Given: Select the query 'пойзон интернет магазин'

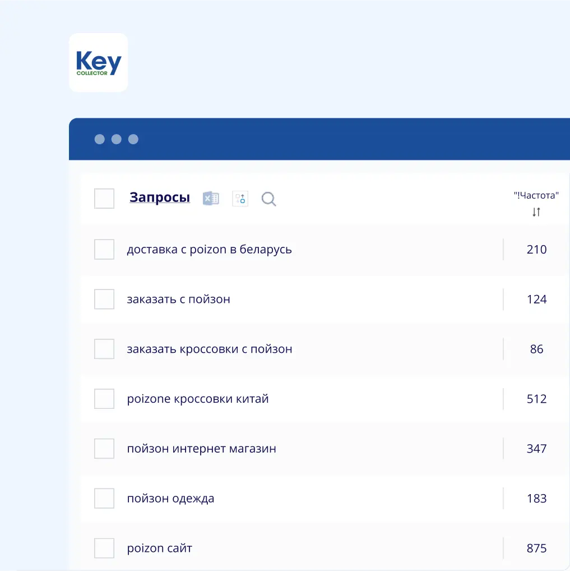Looking at the screenshot, I should coord(201,448).
